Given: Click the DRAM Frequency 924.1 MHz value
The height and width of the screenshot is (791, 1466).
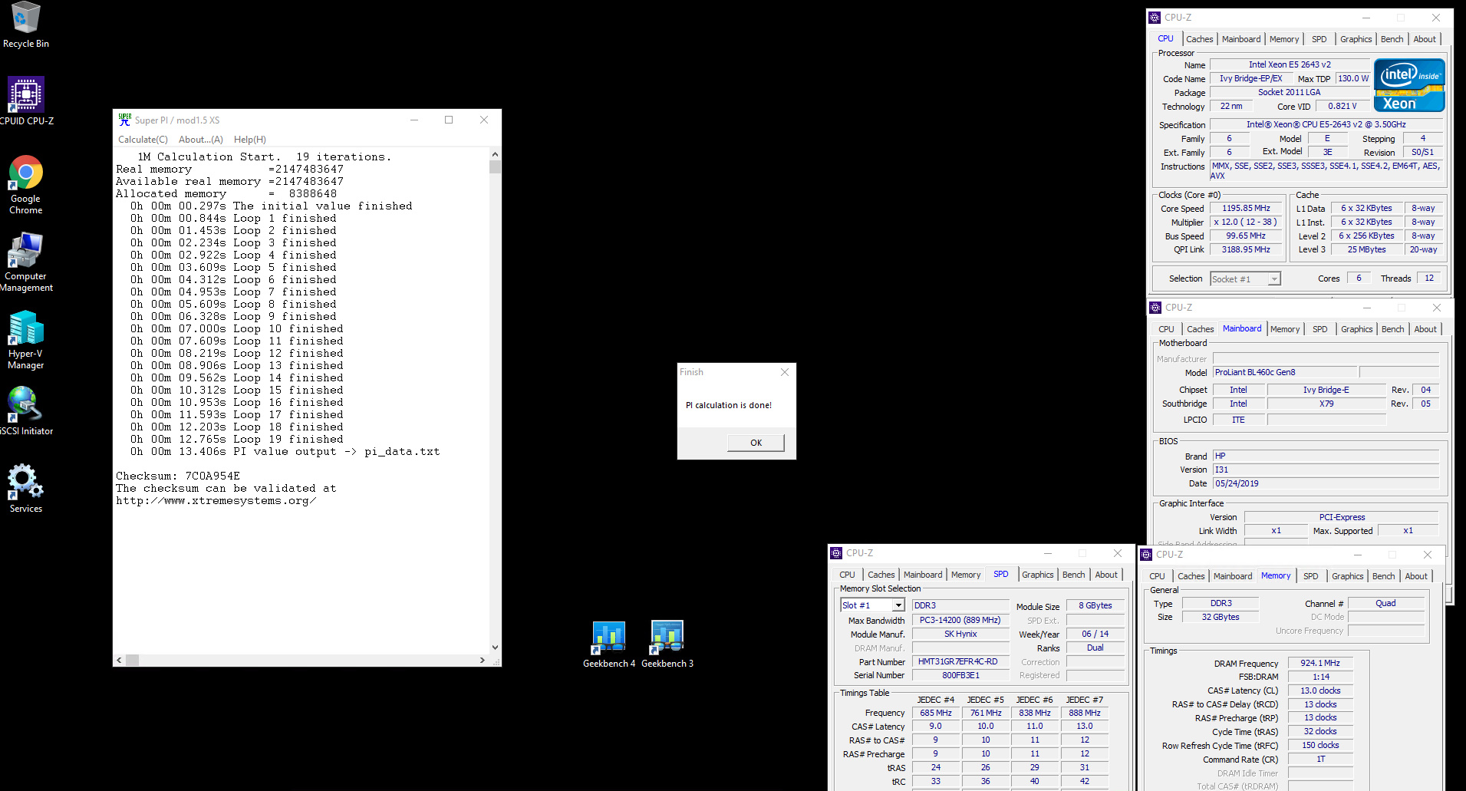Looking at the screenshot, I should tap(1319, 664).
